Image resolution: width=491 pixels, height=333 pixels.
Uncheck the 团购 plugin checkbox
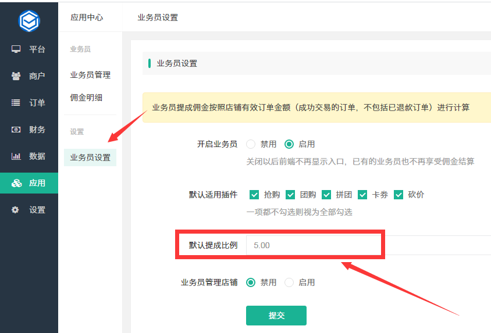[x=290, y=195]
